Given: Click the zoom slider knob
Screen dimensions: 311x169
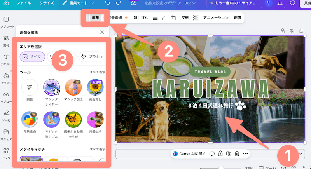Looking at the screenshot, I should click(x=221, y=168).
